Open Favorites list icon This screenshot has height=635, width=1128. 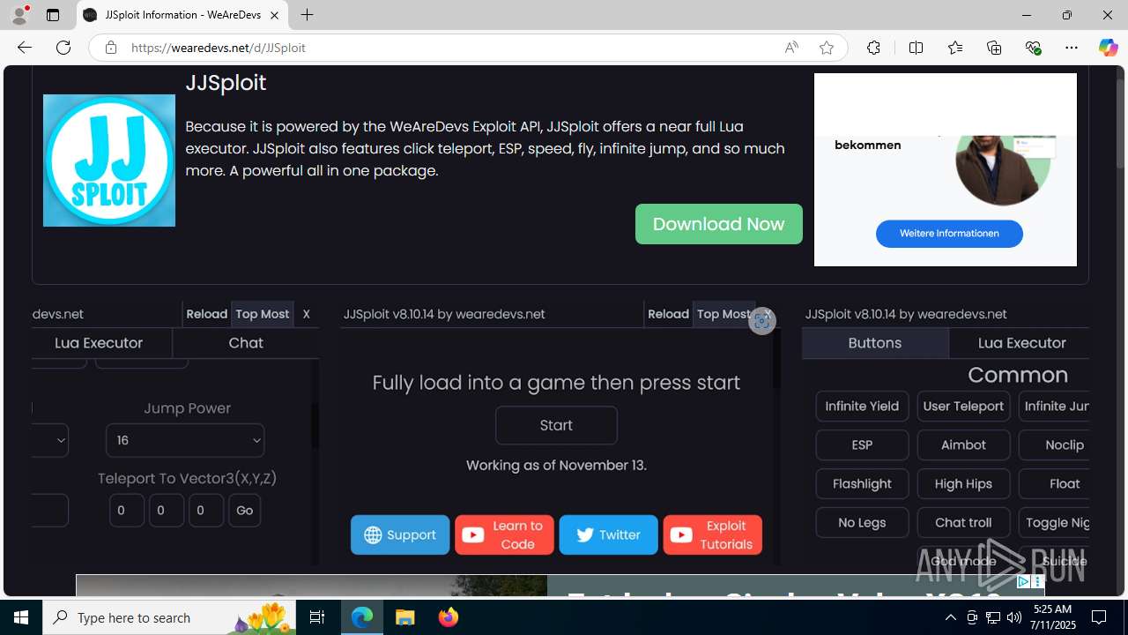point(955,48)
